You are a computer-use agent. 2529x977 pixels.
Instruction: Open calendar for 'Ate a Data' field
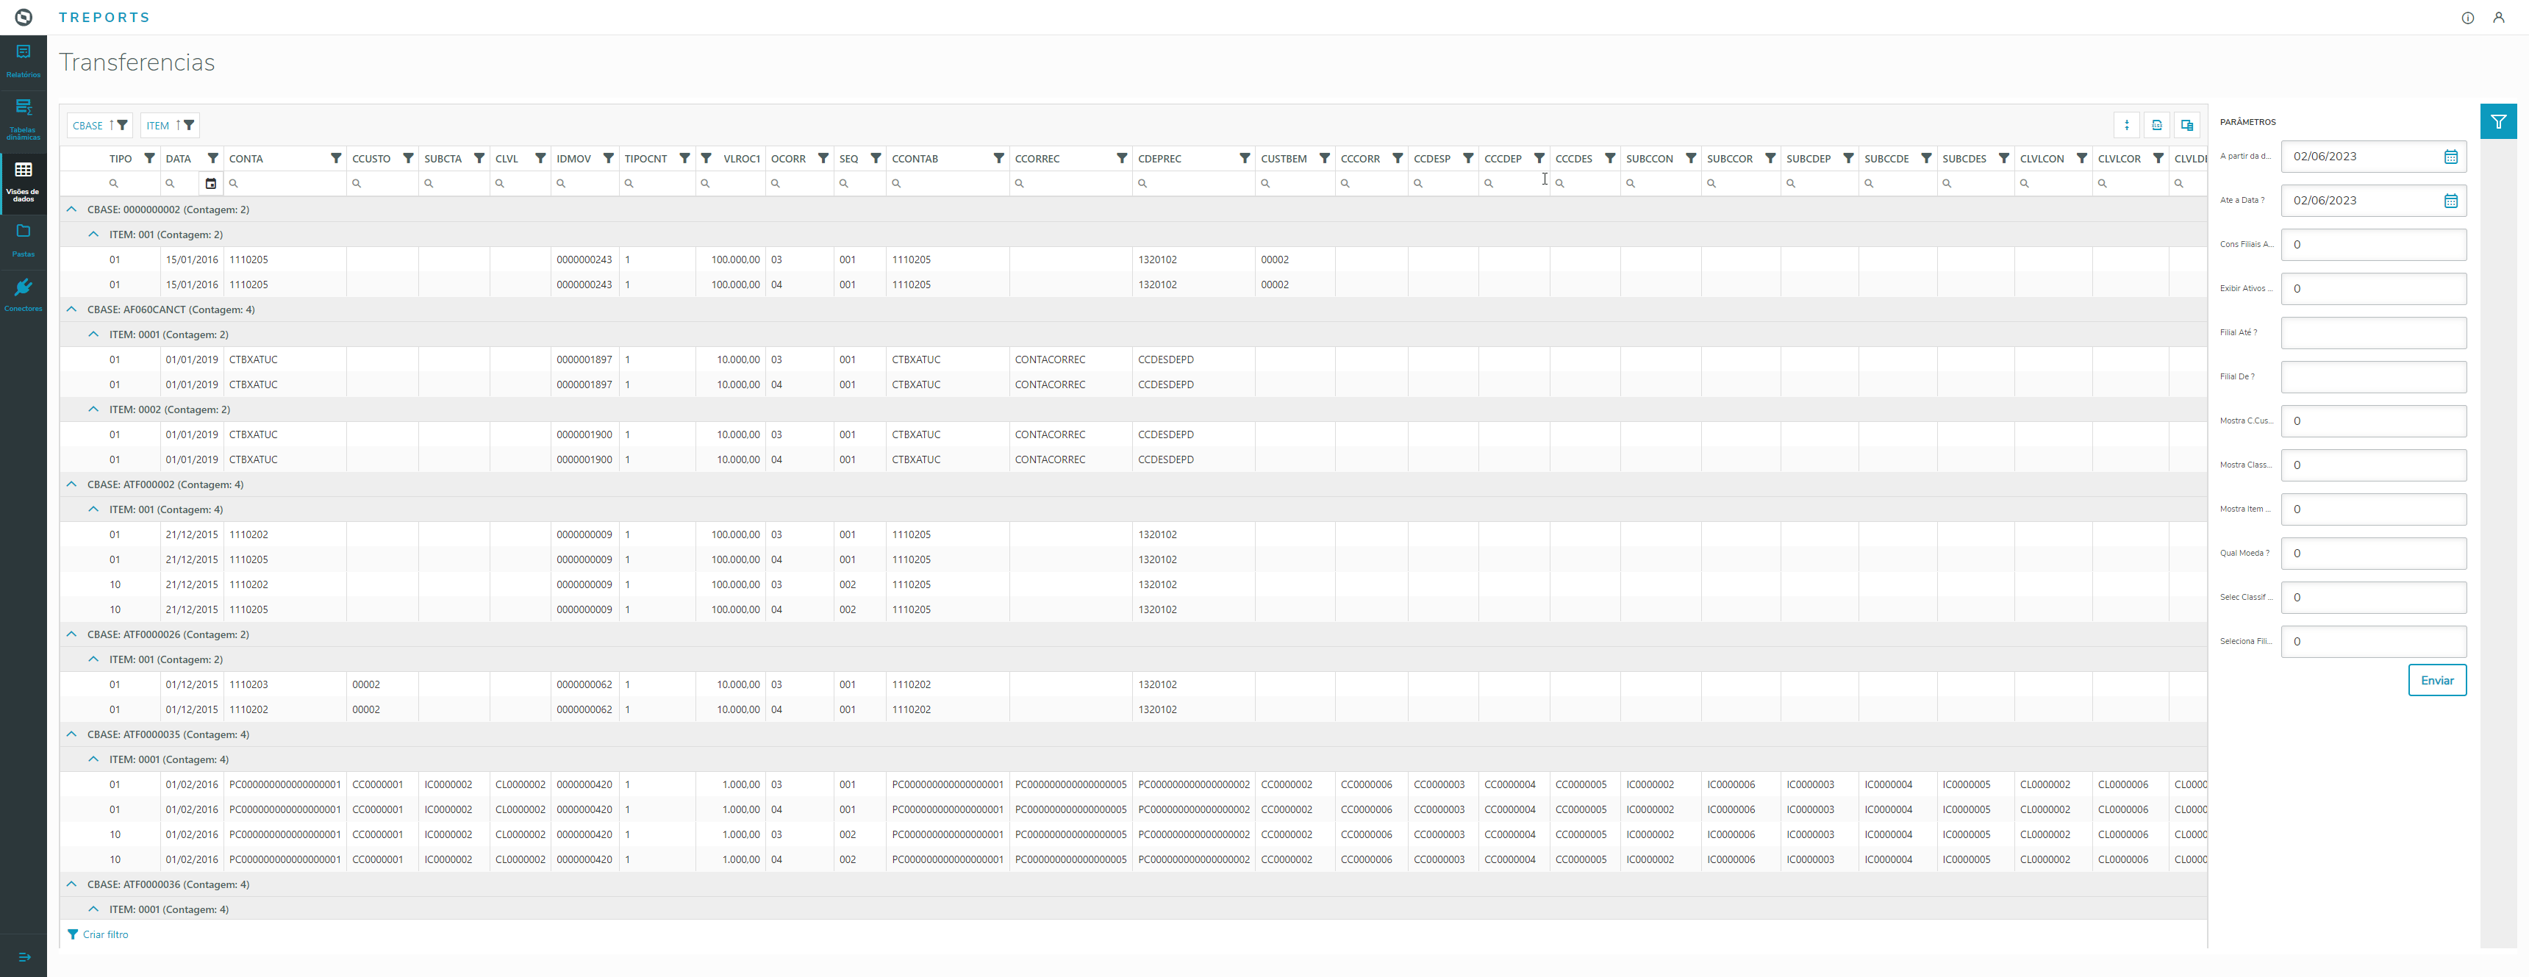coord(2450,201)
